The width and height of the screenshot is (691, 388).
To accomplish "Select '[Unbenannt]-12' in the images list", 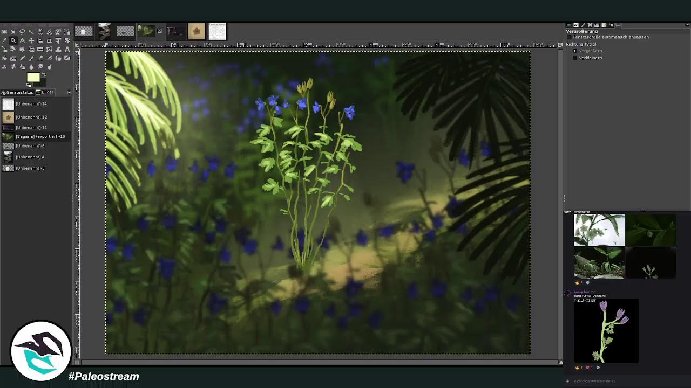I will [36, 117].
